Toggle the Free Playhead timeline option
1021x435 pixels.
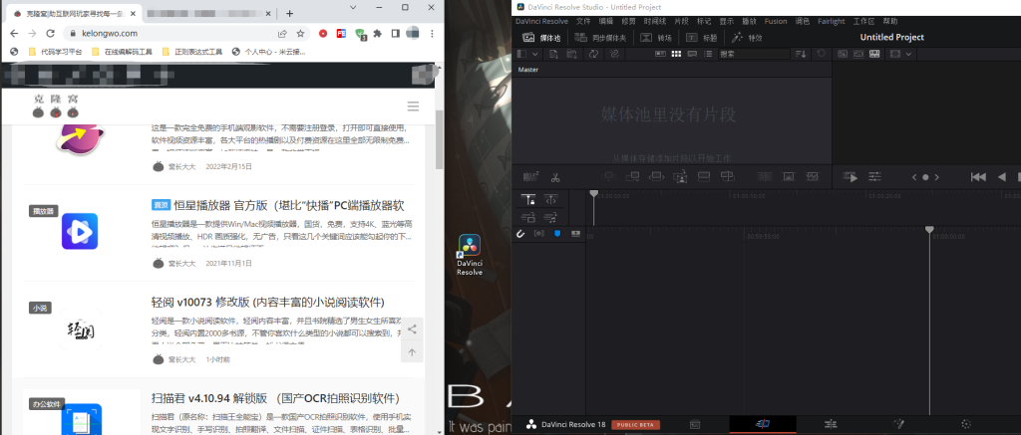click(x=550, y=200)
